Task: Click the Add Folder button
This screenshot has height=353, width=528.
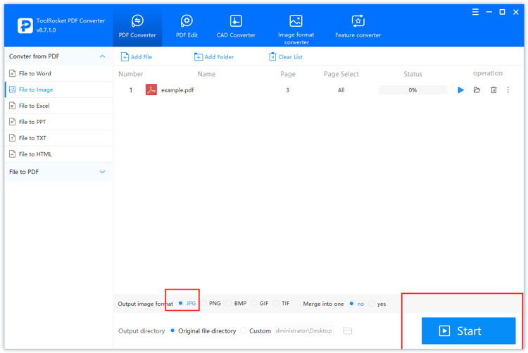Action: 214,57
